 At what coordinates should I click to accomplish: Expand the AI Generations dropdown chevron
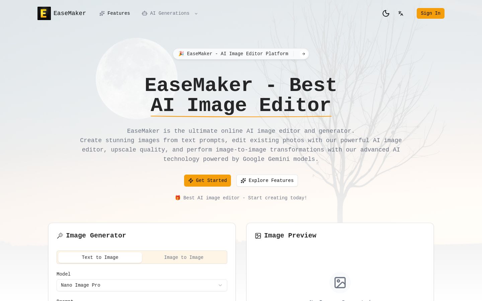click(x=196, y=14)
